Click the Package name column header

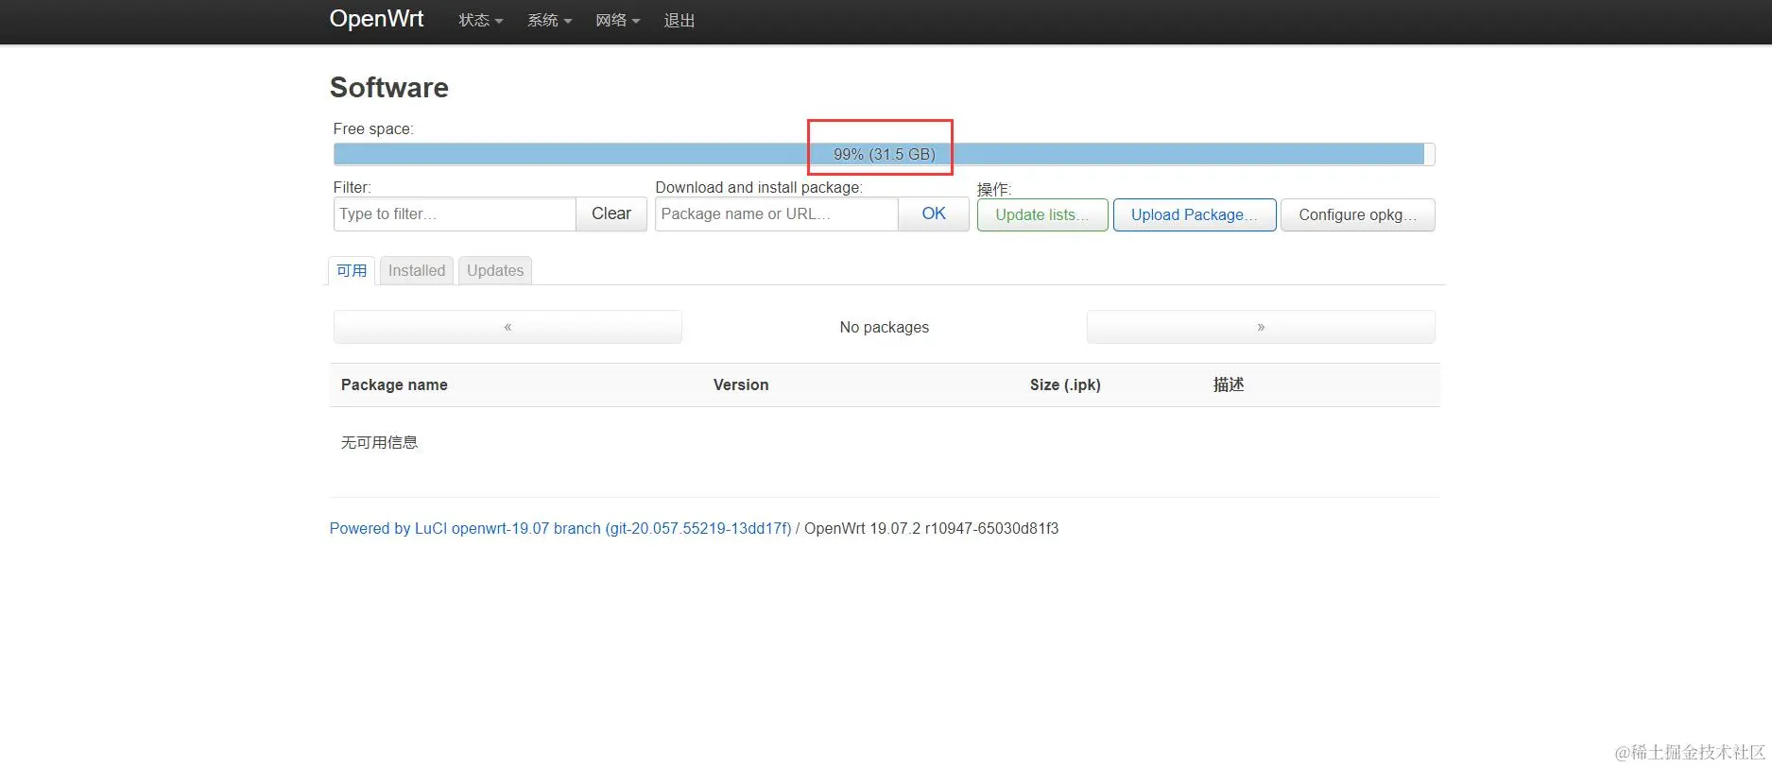click(394, 385)
